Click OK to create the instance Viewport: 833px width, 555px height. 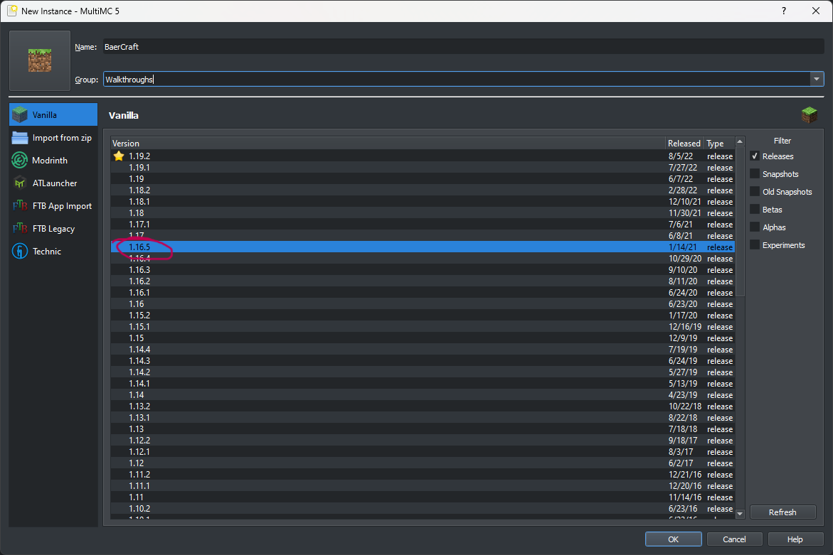point(673,539)
